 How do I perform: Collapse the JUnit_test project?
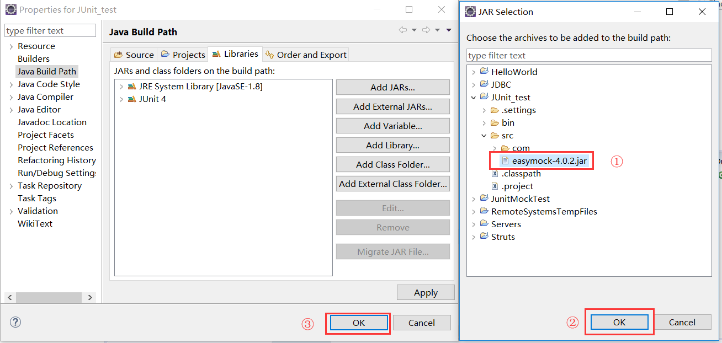pos(474,97)
